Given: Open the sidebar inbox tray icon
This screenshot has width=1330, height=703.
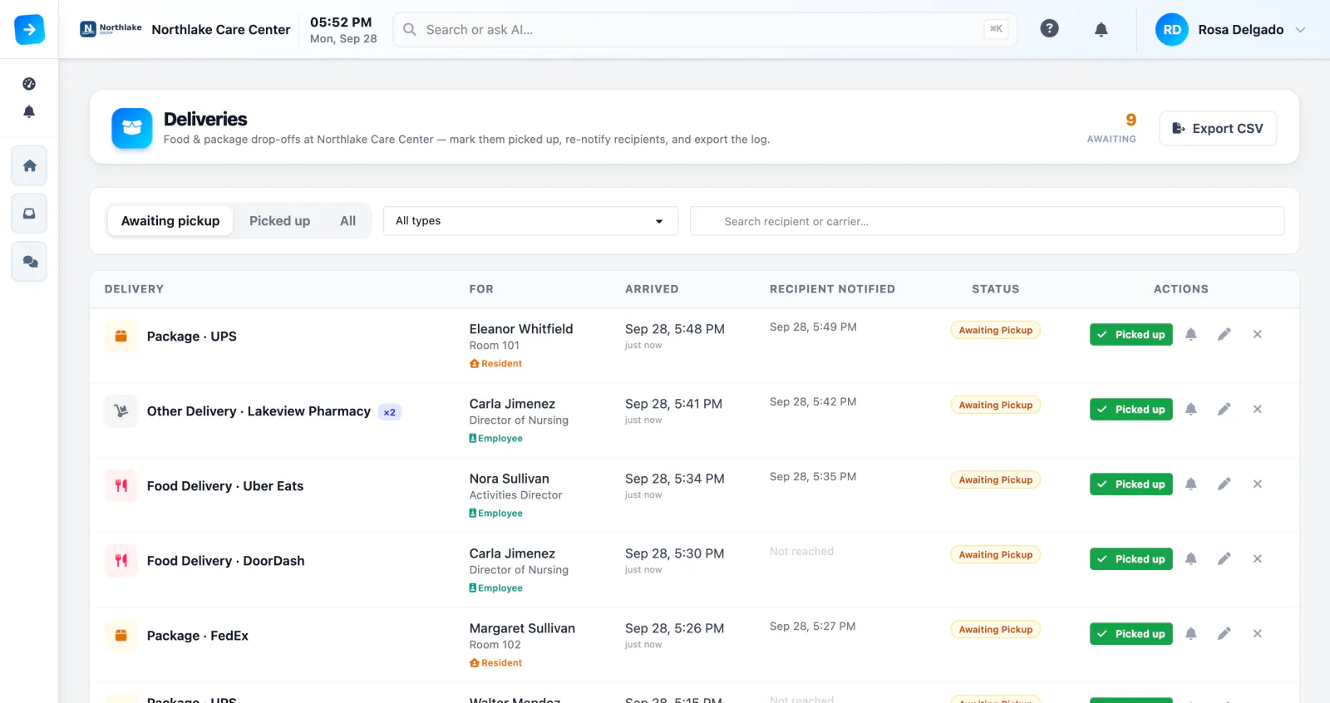Looking at the screenshot, I should [29, 214].
